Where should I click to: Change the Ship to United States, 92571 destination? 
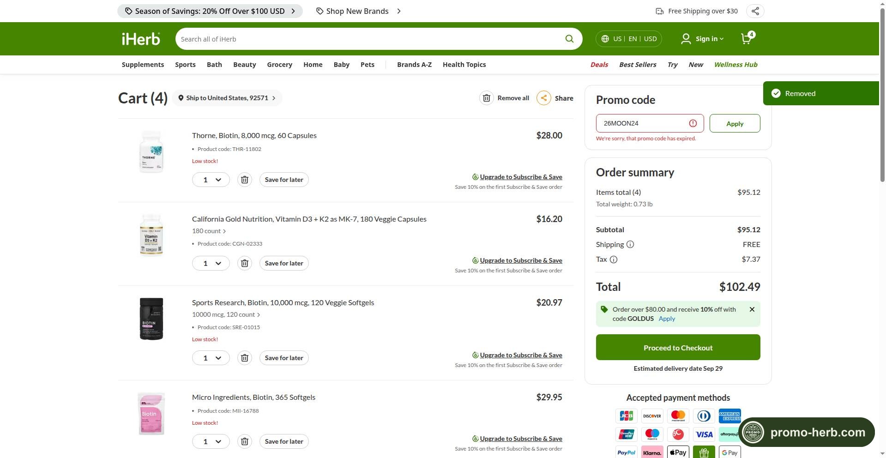[x=227, y=98]
